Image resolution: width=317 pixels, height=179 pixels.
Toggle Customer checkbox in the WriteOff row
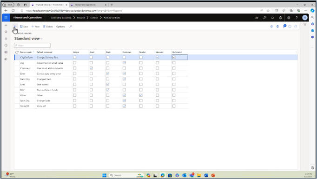pyautogui.click(x=124, y=106)
